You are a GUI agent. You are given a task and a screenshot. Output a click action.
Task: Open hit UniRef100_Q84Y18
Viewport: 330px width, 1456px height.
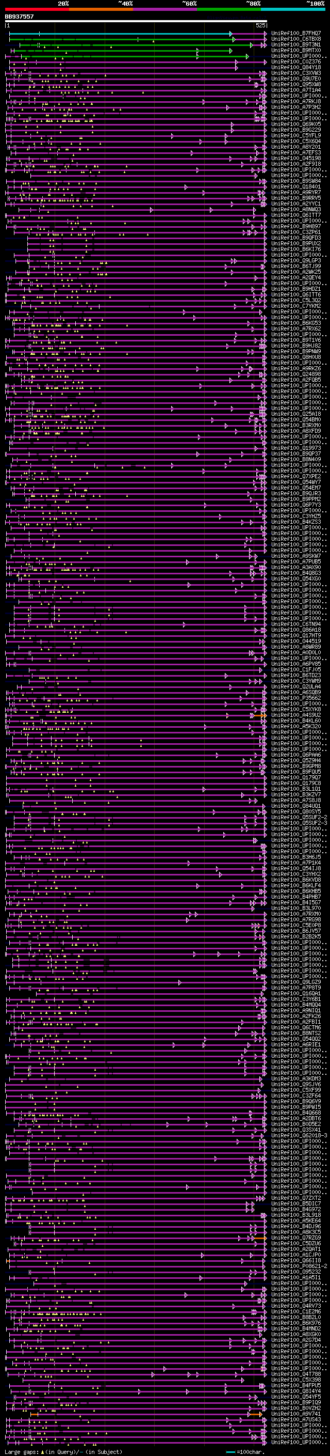[x=296, y=67]
